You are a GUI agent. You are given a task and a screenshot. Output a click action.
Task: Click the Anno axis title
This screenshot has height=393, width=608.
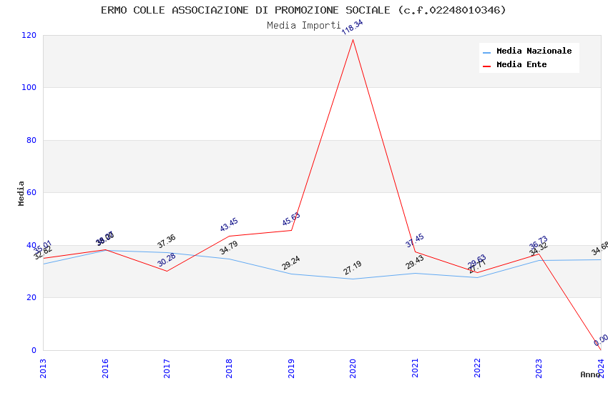pos(590,374)
